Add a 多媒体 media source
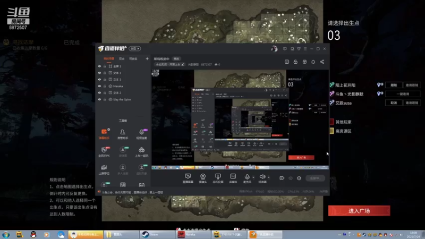The image size is (425, 239). coord(233,178)
